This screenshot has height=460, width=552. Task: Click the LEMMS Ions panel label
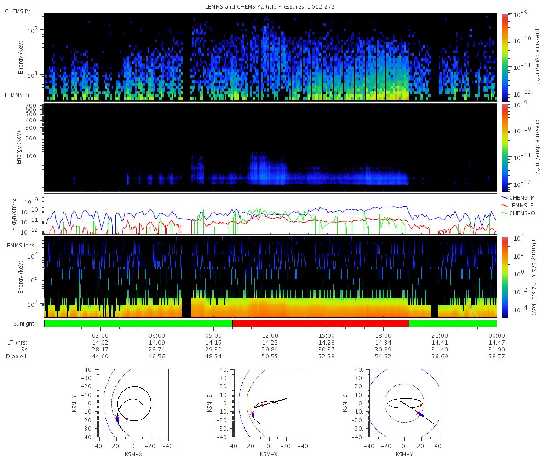(x=19, y=246)
